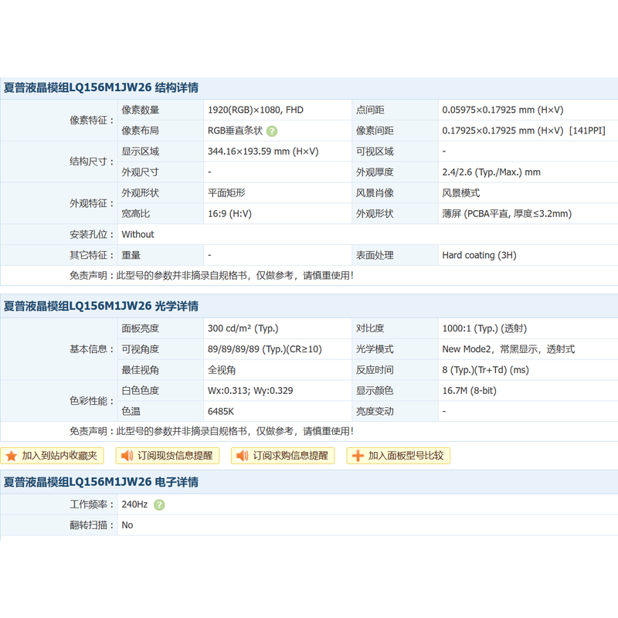Viewport: 618px width, 618px height.
Task: Add to favorites via 加入到站内收藏夹 label
Action: click(x=59, y=456)
